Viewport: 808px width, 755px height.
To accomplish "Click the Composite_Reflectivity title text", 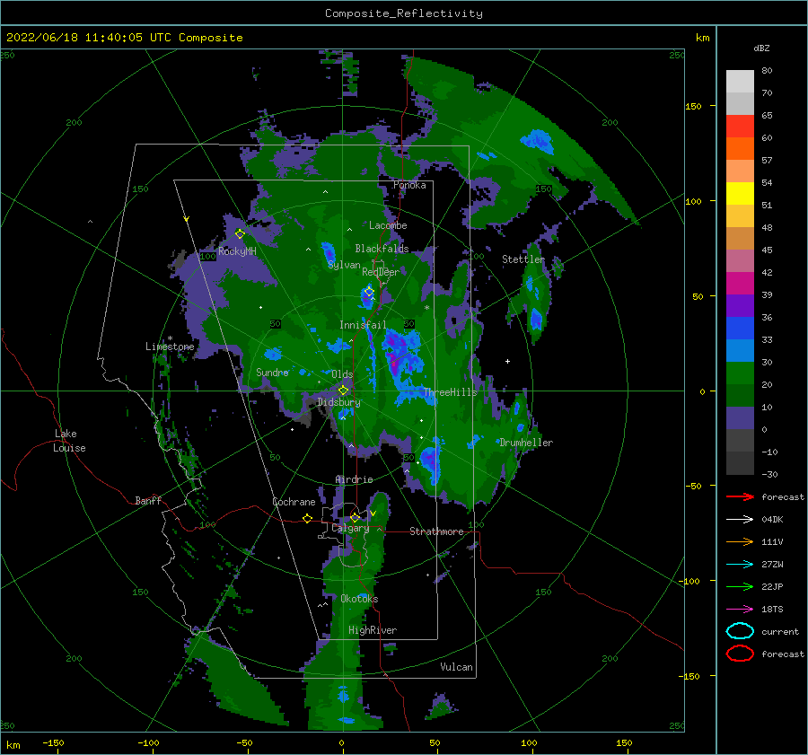I will [x=403, y=13].
